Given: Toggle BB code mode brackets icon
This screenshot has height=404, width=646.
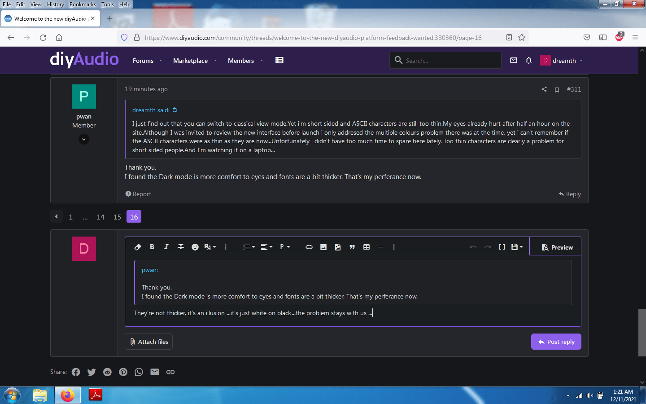Looking at the screenshot, I should [502, 247].
